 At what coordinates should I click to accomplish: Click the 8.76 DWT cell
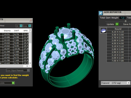coord(18,63)
